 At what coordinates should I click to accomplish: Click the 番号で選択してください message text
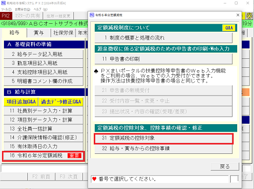click(x=127, y=179)
